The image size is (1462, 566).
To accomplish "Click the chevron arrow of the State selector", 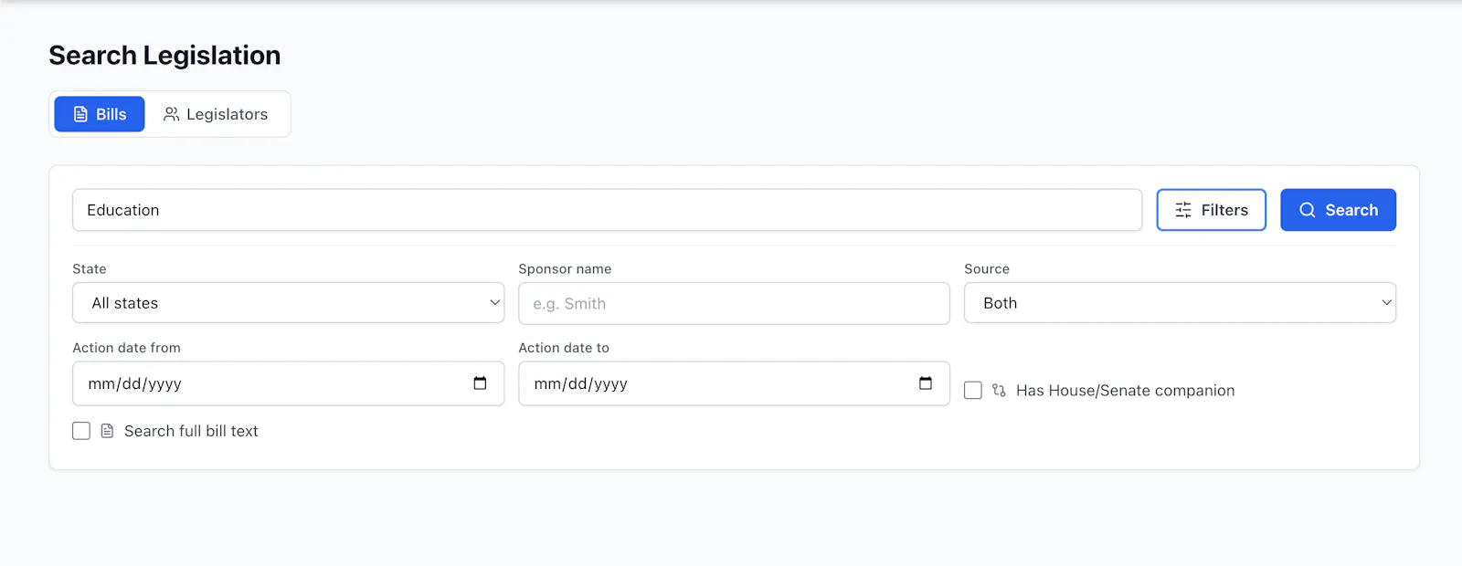I will click(x=494, y=303).
